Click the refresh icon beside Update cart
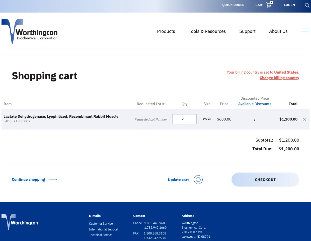 click(198, 179)
